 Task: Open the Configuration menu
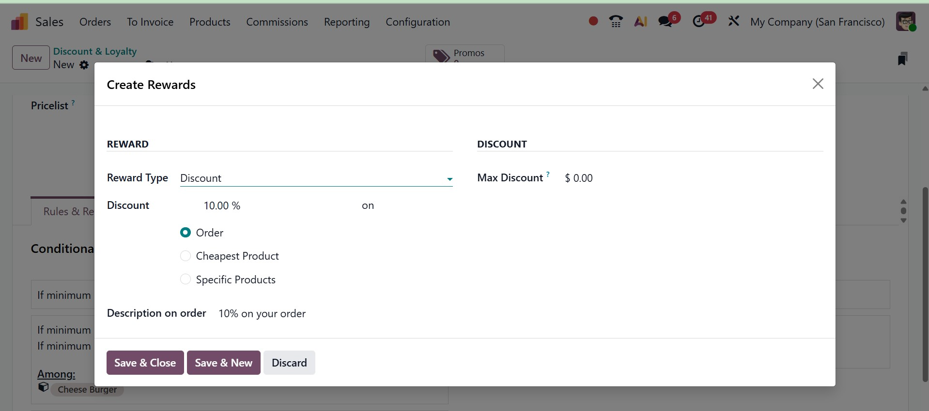[x=418, y=22]
